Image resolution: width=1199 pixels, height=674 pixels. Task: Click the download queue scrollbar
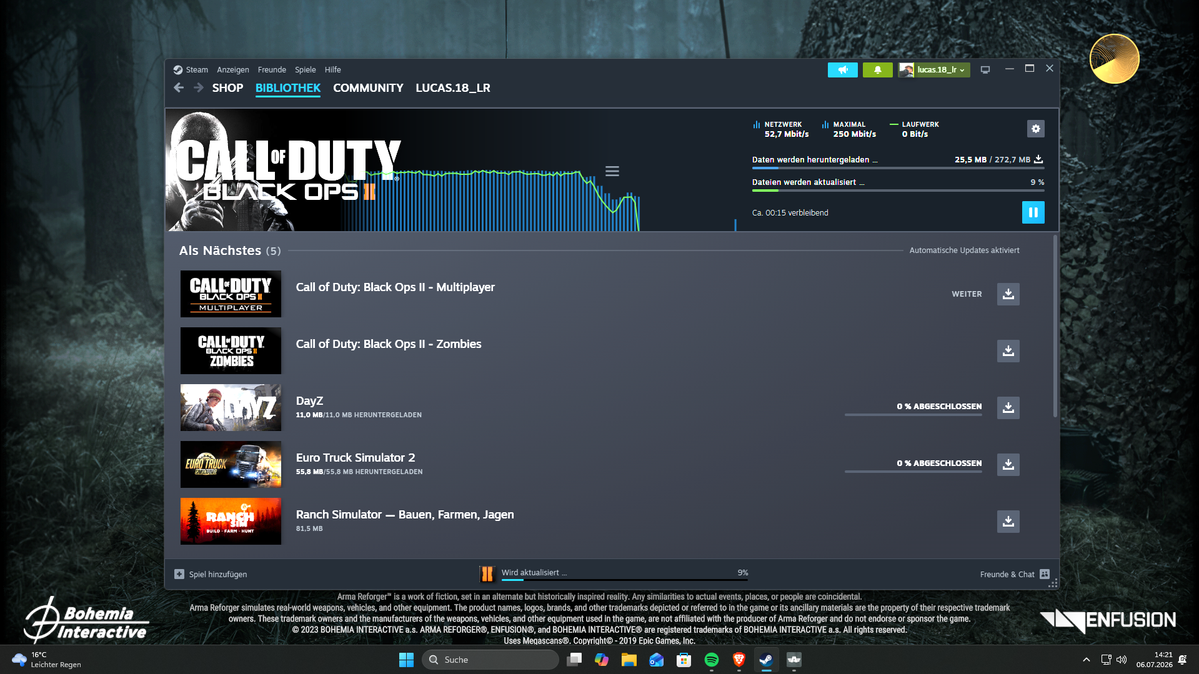(x=1055, y=327)
